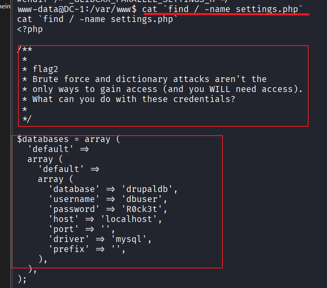Image resolution: width=327 pixels, height=288 pixels.
Task: Click the opening <?php tag line
Action: coord(30,29)
